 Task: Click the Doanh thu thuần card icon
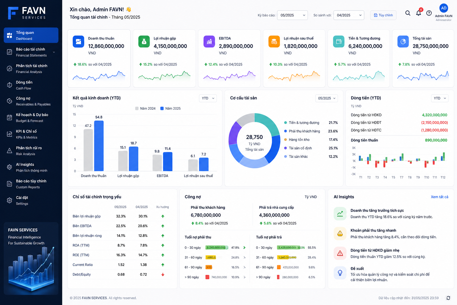coord(79,42)
